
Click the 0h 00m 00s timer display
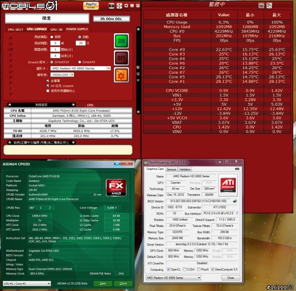pyautogui.click(x=111, y=19)
